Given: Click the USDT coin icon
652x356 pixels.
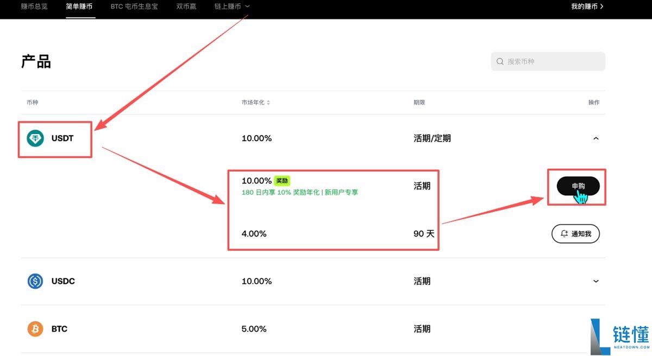Looking at the screenshot, I should click(x=34, y=138).
